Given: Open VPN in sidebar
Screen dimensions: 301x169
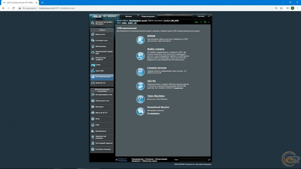Looking at the screenshot, I should 102,125.
